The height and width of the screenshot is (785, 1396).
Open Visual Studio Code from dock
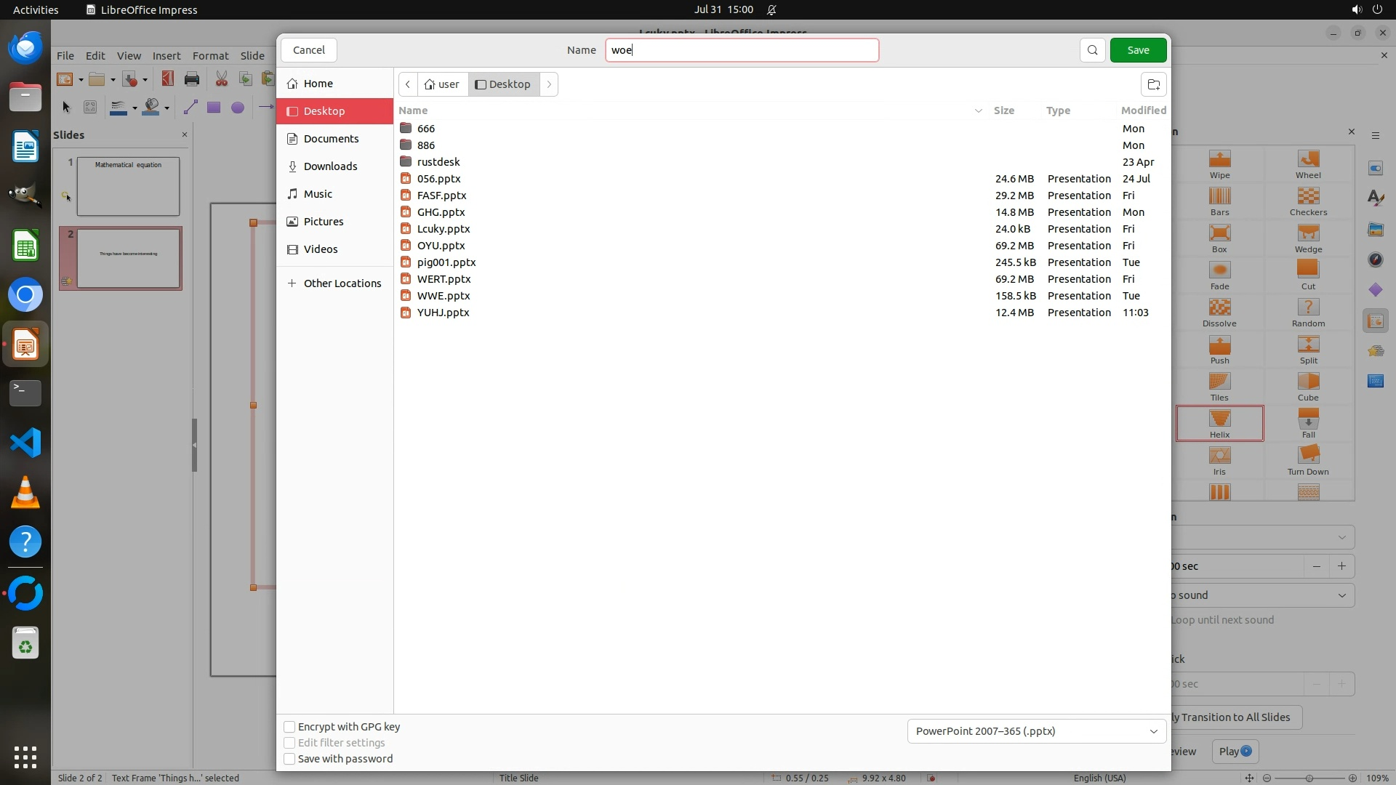(x=25, y=443)
